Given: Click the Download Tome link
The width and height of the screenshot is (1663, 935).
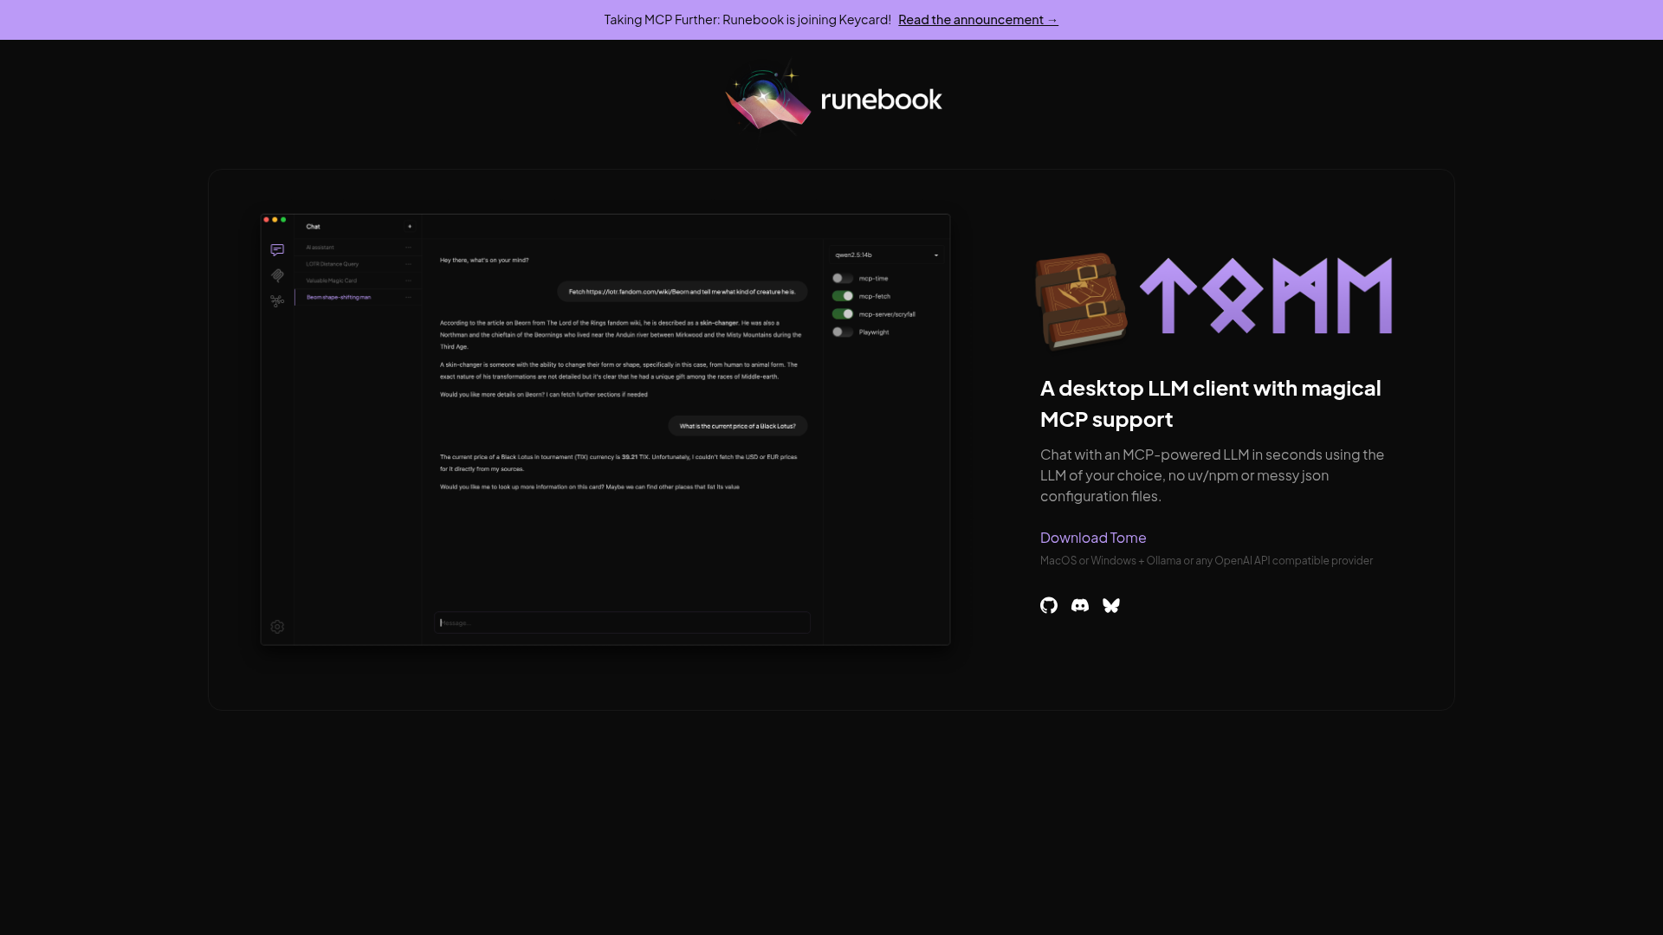Looking at the screenshot, I should [x=1092, y=538].
